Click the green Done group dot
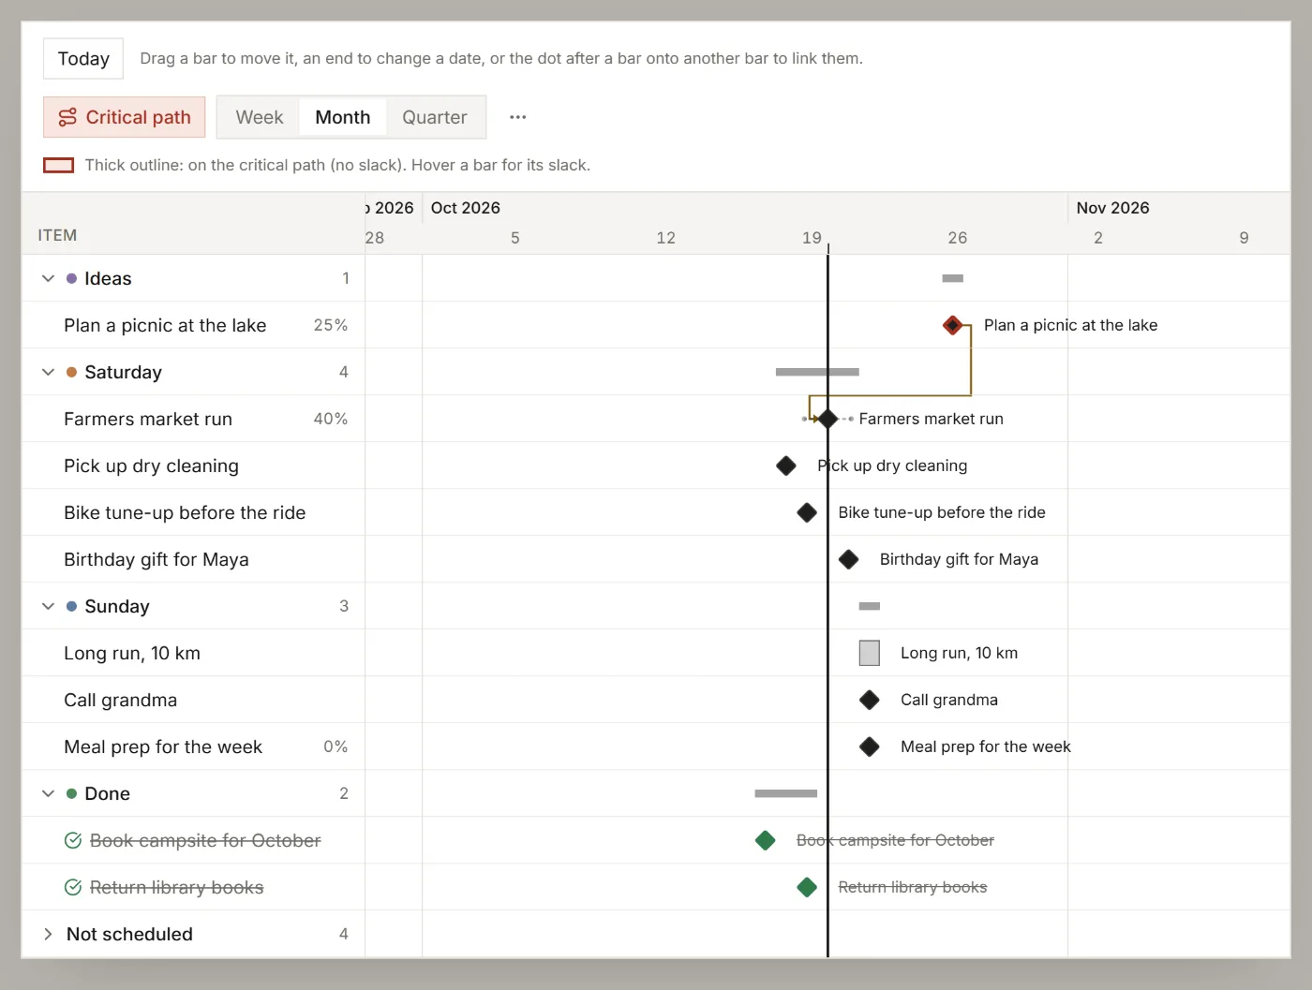The height and width of the screenshot is (990, 1312). (x=71, y=793)
